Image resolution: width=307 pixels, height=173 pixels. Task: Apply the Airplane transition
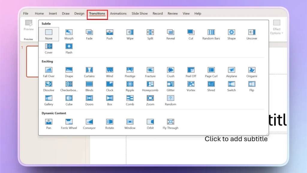[x=231, y=72]
